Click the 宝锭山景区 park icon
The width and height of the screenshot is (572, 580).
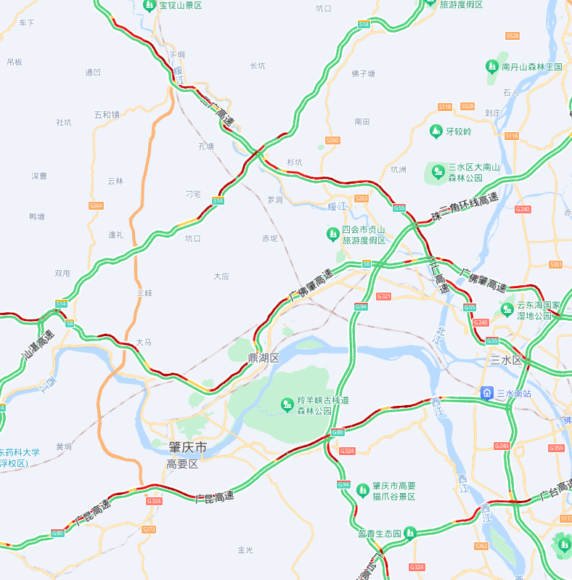tap(149, 6)
